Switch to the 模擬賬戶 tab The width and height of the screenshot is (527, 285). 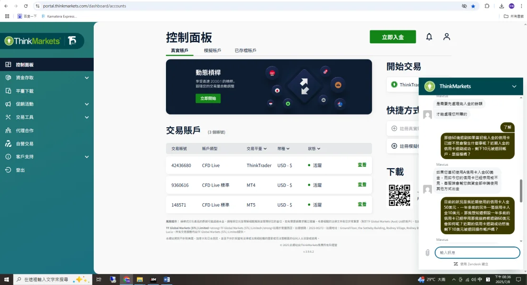213,50
